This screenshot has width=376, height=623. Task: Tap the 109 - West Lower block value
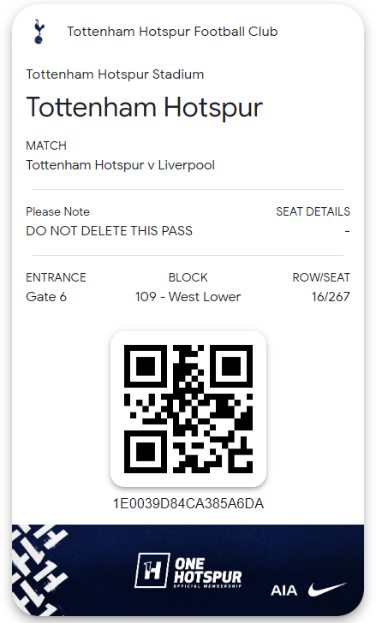(188, 297)
